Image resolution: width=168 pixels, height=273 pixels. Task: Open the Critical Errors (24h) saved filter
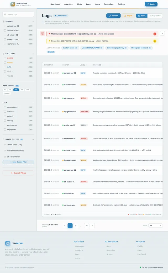(14, 145)
